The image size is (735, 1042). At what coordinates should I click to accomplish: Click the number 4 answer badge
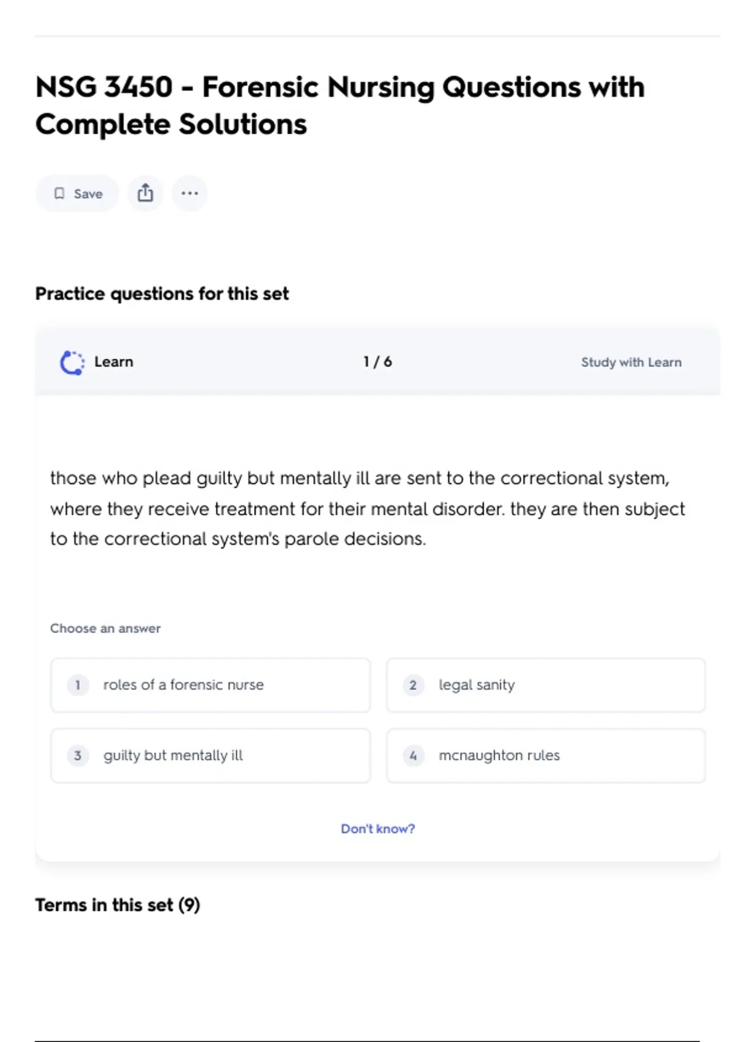tap(413, 756)
